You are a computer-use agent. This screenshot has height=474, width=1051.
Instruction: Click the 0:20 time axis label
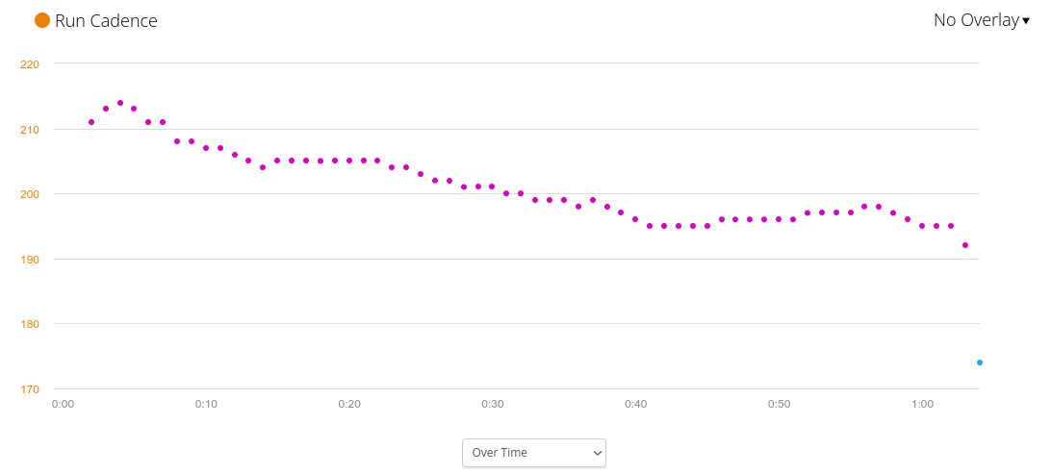349,404
